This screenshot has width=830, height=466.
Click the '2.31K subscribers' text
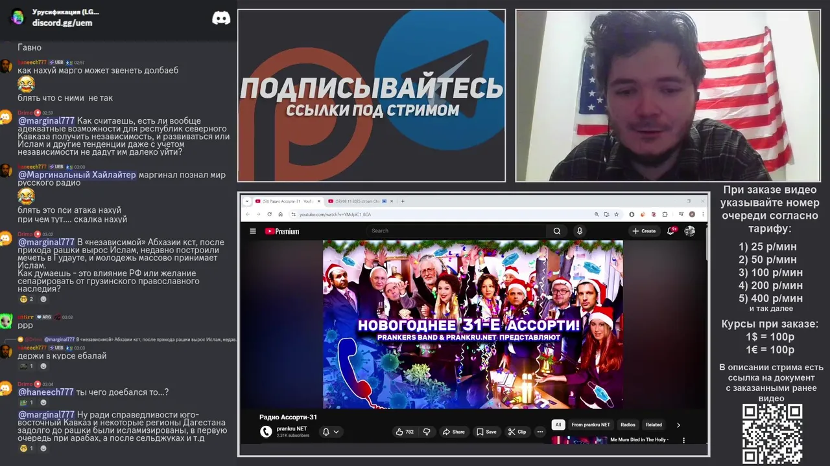[293, 436]
